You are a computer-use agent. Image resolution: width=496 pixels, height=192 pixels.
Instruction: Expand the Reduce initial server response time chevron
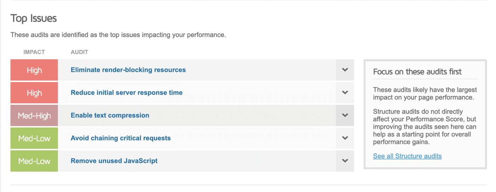tap(345, 93)
